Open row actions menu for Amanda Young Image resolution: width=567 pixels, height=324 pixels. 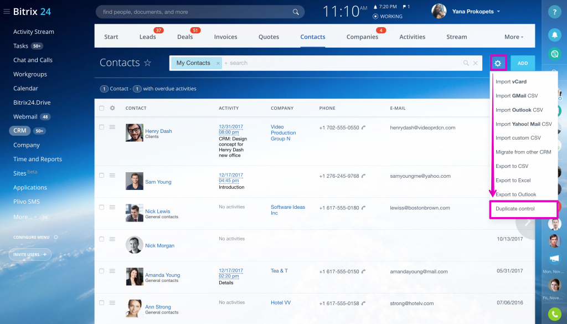click(x=112, y=271)
